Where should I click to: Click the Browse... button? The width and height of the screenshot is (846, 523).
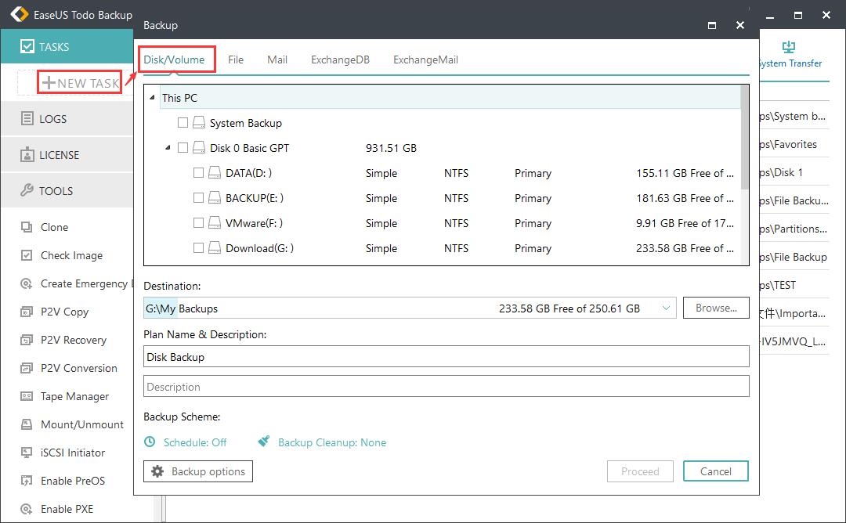[716, 308]
